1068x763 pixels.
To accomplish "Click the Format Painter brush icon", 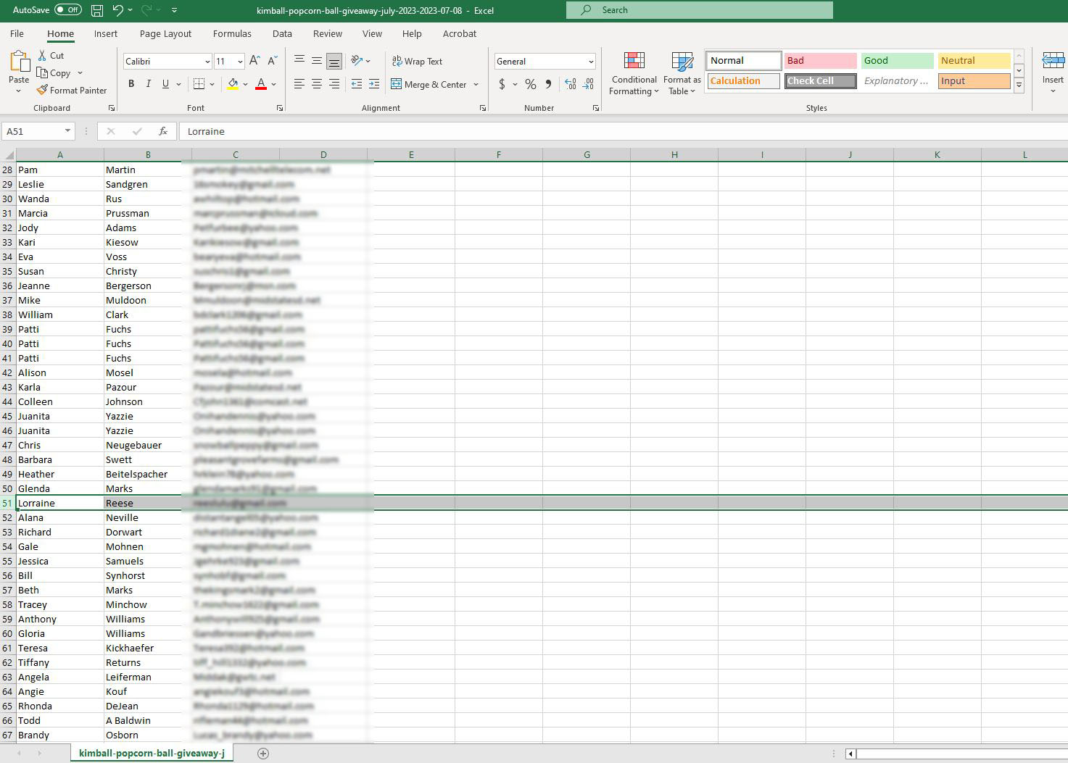I will [43, 91].
